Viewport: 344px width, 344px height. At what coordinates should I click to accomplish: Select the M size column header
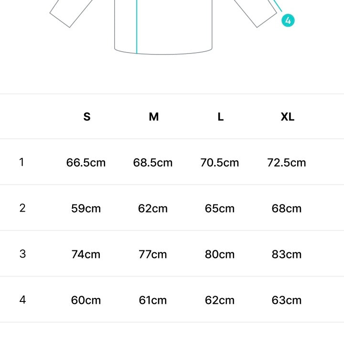153,117
